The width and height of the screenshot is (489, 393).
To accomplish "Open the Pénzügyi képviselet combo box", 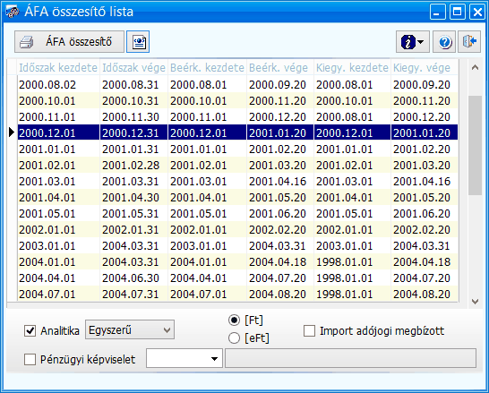I will click(184, 358).
